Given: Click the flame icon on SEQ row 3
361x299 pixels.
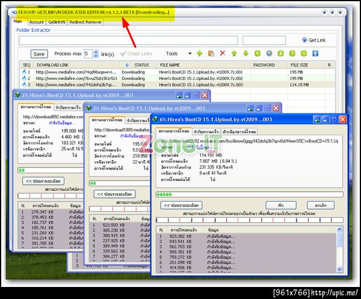Looking at the screenshot, I should point(25,84).
